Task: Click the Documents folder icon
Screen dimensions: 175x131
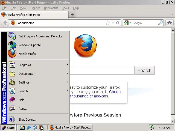Action: click(x=12, y=73)
